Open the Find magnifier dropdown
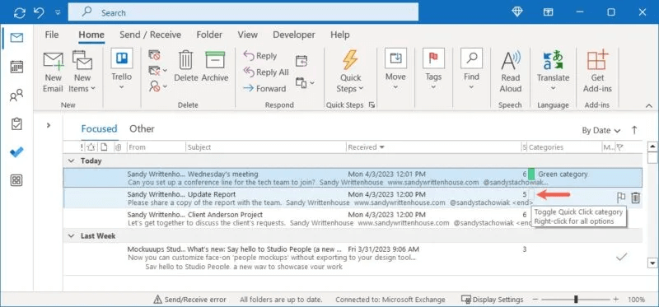659x307 pixels. click(471, 70)
